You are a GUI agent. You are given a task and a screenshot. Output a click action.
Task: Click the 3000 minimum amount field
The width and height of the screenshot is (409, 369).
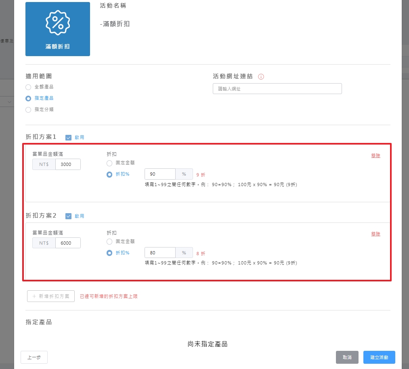pyautogui.click(x=67, y=164)
